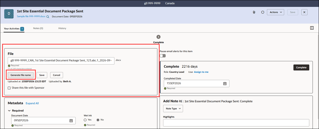Screen dimensions: 319x129
Task: Switch to Your Activities tab
Action: (12, 28)
